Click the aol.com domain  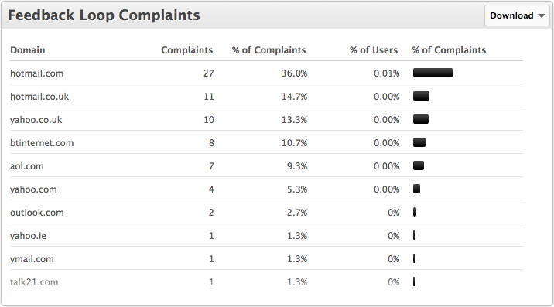click(27, 166)
